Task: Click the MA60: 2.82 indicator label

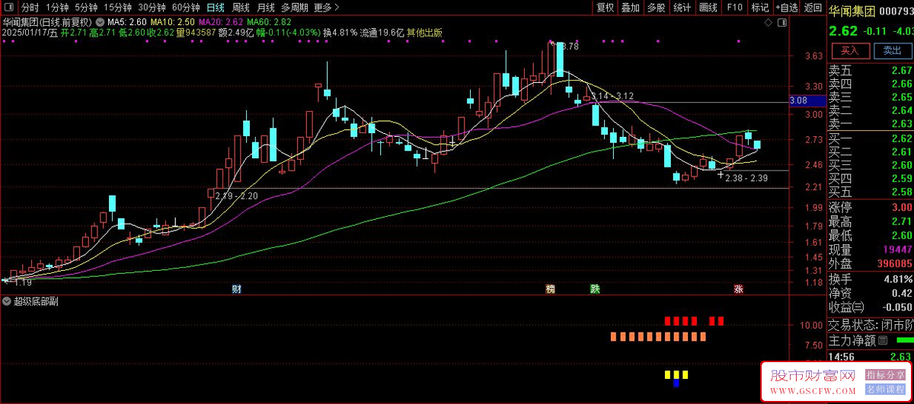Action: pyautogui.click(x=270, y=23)
